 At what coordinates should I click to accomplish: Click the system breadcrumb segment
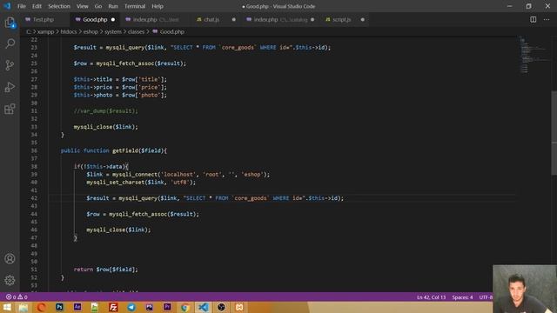113,31
